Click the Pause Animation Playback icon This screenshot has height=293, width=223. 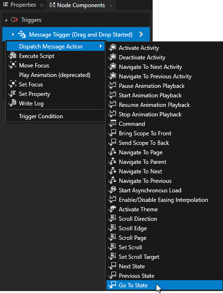click(113, 86)
